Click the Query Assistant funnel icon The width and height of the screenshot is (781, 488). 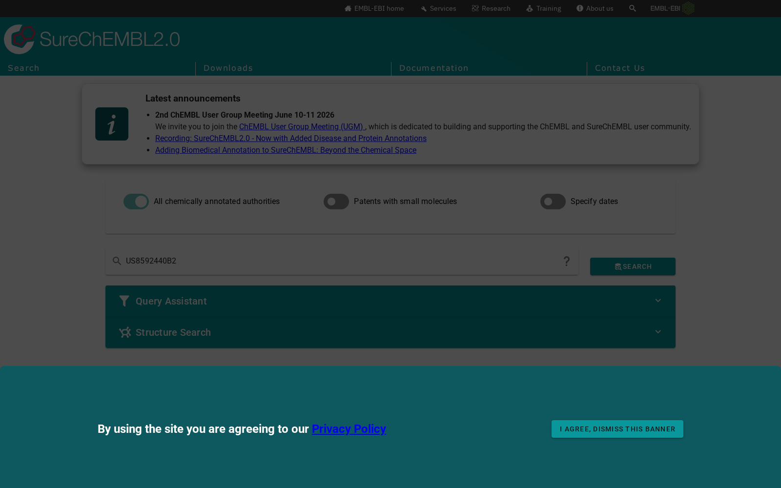click(124, 301)
